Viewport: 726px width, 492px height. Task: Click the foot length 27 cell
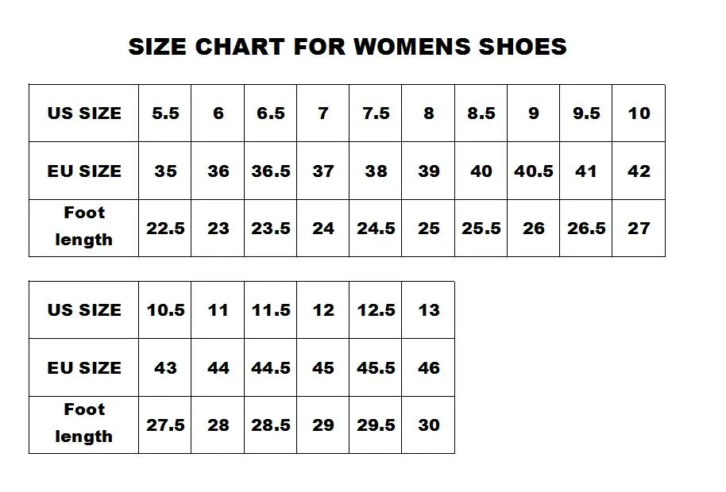click(x=639, y=229)
